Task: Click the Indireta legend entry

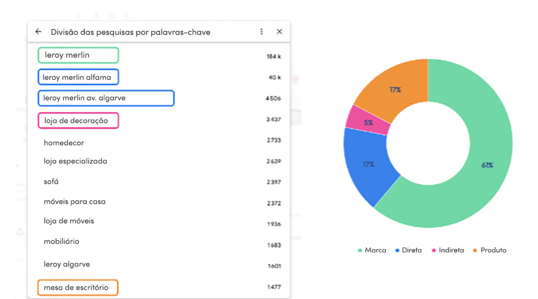Action: coord(448,251)
